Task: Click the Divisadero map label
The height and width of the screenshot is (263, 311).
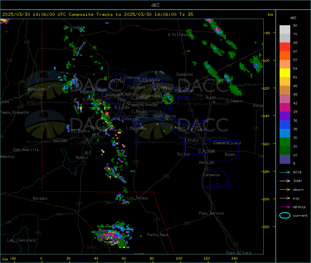Action: click(x=75, y=27)
